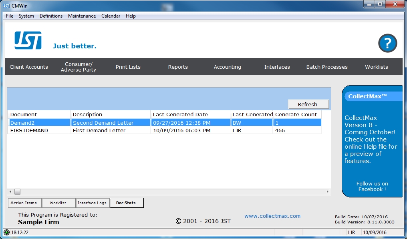Open Batch Processes section
The height and width of the screenshot is (239, 407).
[x=327, y=67]
